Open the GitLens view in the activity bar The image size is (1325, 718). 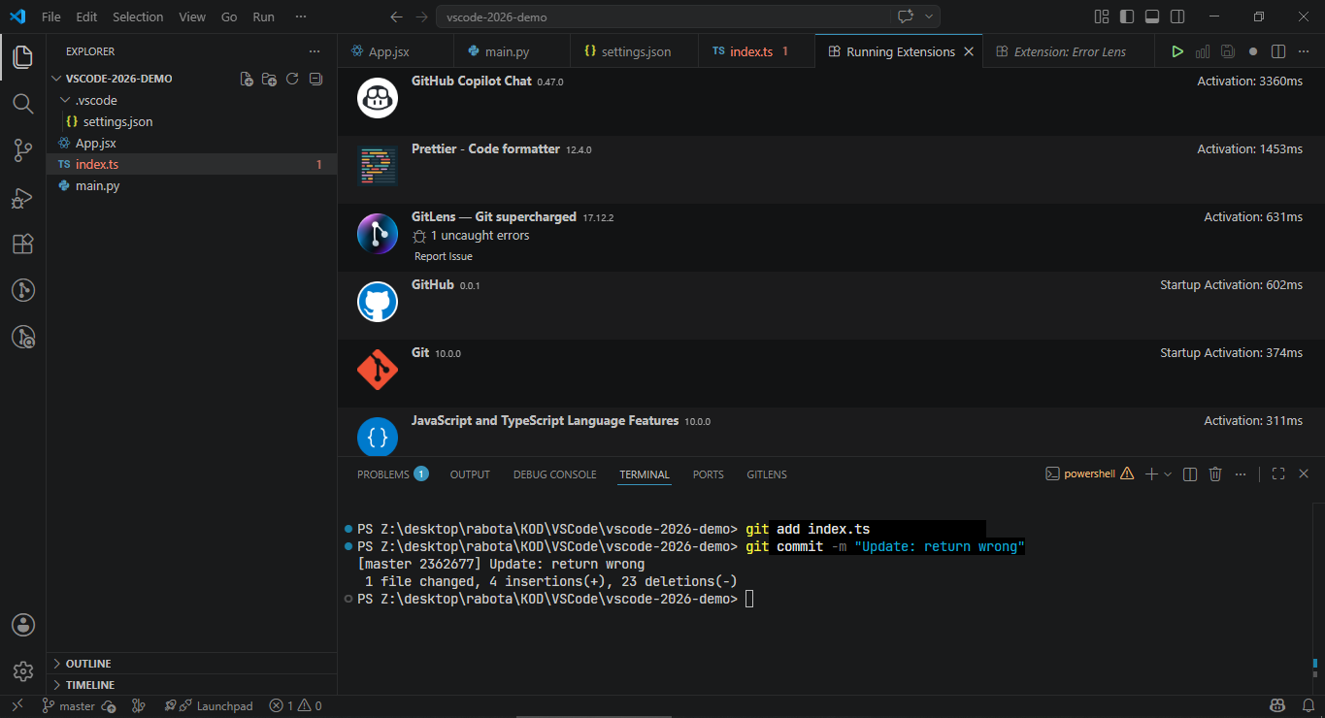click(22, 290)
